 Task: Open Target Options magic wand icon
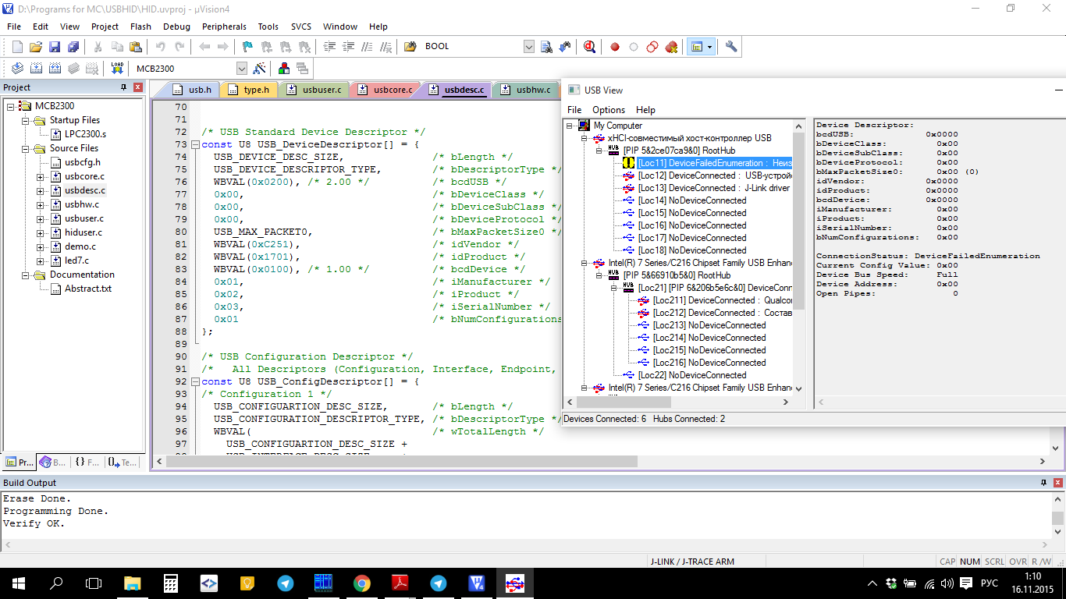point(260,69)
